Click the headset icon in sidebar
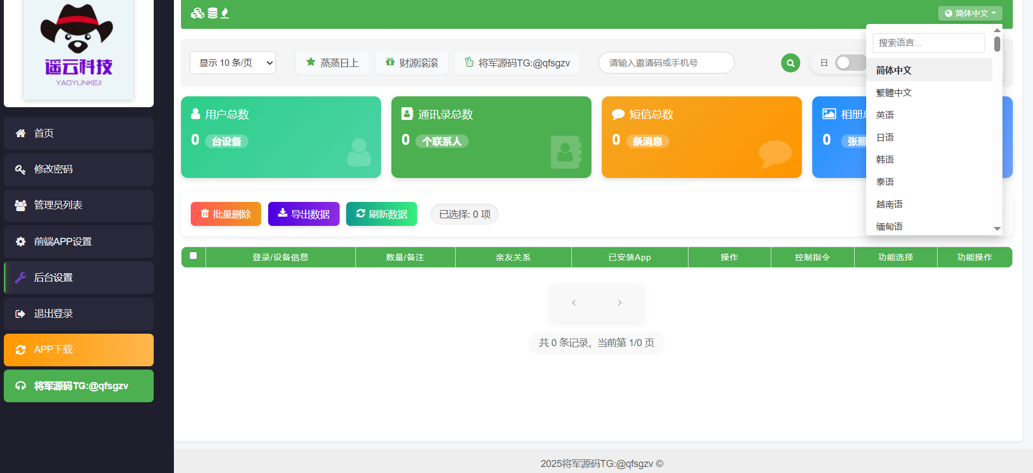Image resolution: width=1033 pixels, height=473 pixels. [21, 386]
